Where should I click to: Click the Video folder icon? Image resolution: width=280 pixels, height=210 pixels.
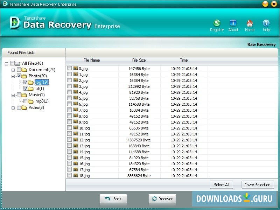(24, 107)
